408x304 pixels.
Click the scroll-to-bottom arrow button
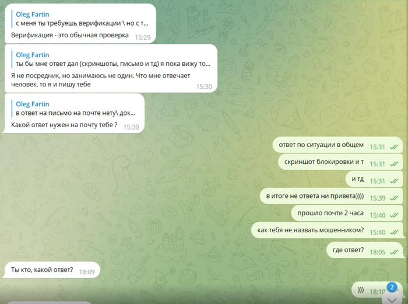click(392, 299)
